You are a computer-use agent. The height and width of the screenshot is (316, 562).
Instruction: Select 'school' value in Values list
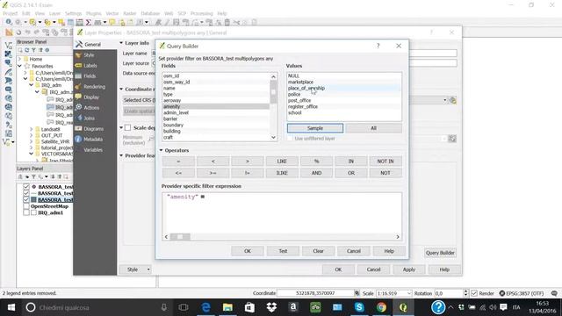[343, 112]
